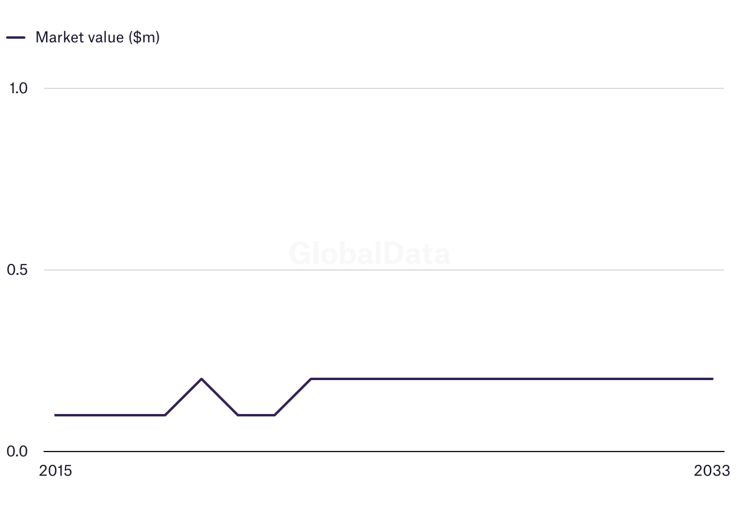Viewport: 739px width, 506px height.
Task: Click the purple legend line swatch
Action: tap(16, 38)
